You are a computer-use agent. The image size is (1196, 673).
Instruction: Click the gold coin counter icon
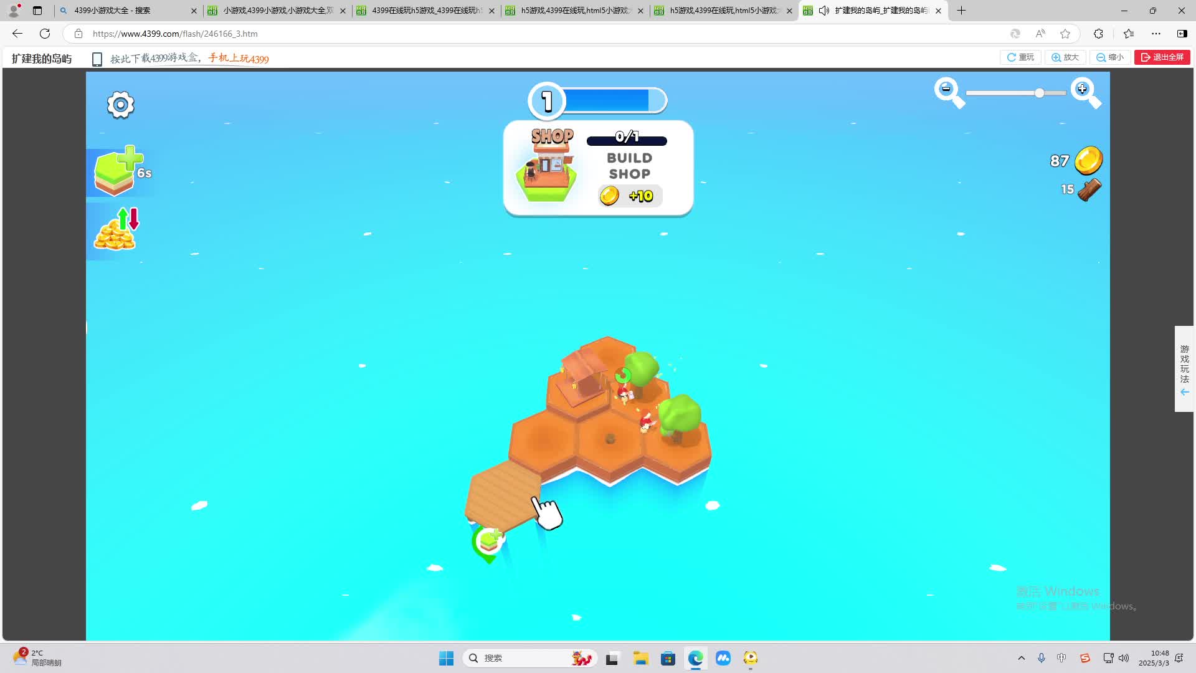pos(1088,161)
